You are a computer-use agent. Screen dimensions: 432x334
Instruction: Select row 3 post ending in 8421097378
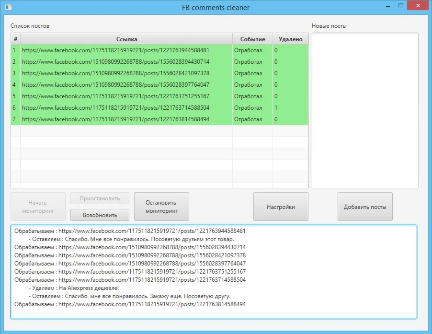pyautogui.click(x=115, y=73)
